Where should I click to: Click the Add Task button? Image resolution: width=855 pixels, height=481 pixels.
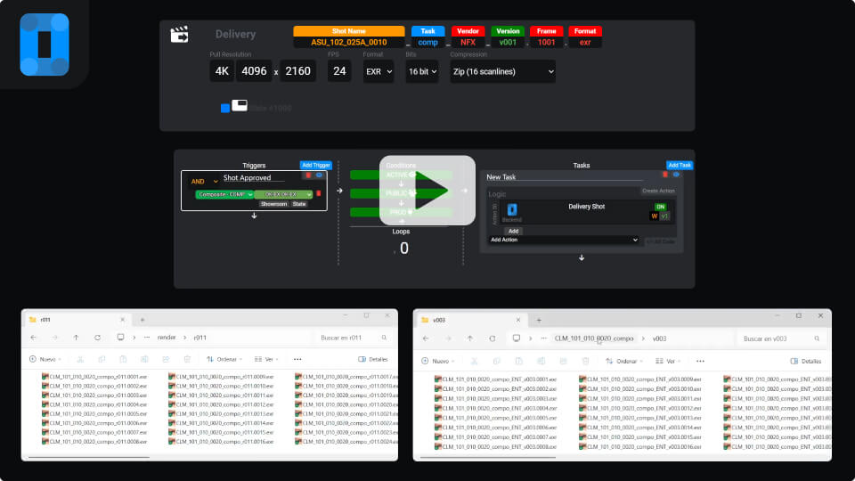[680, 165]
